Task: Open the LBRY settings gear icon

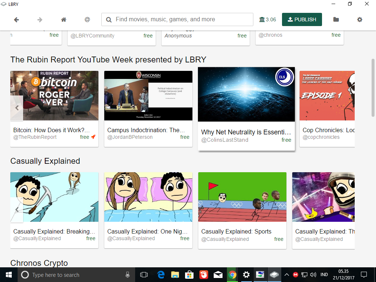Action: tap(359, 19)
